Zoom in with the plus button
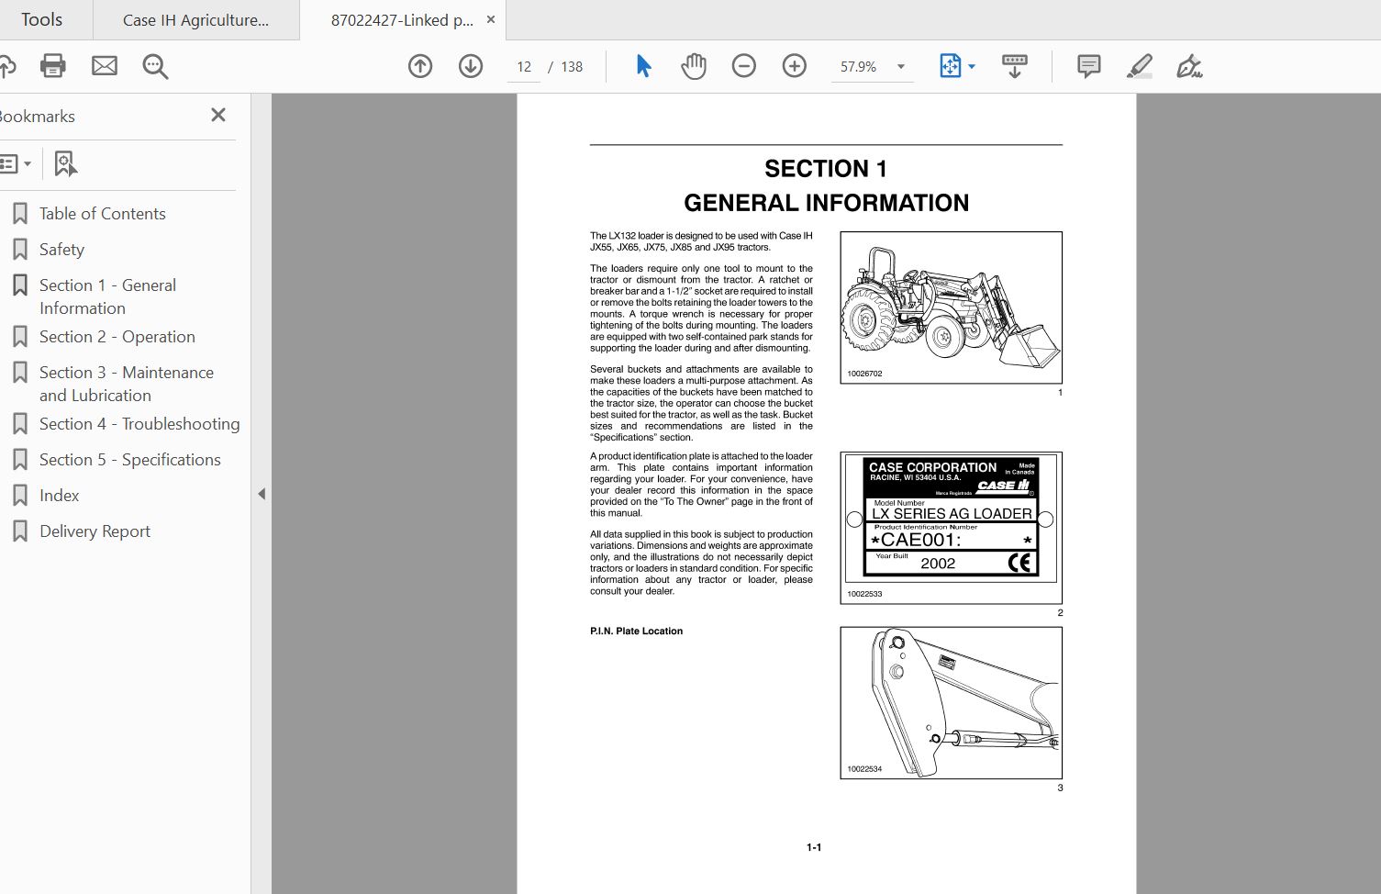The image size is (1381, 894). [x=795, y=66]
